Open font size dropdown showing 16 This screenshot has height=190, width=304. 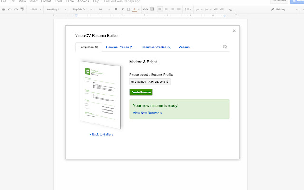tap(104, 9)
